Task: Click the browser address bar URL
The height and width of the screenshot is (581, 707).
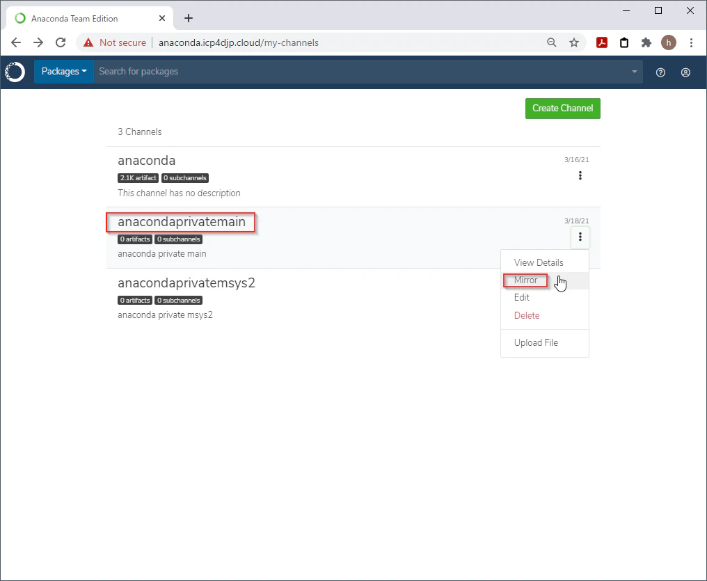Action: [x=239, y=42]
